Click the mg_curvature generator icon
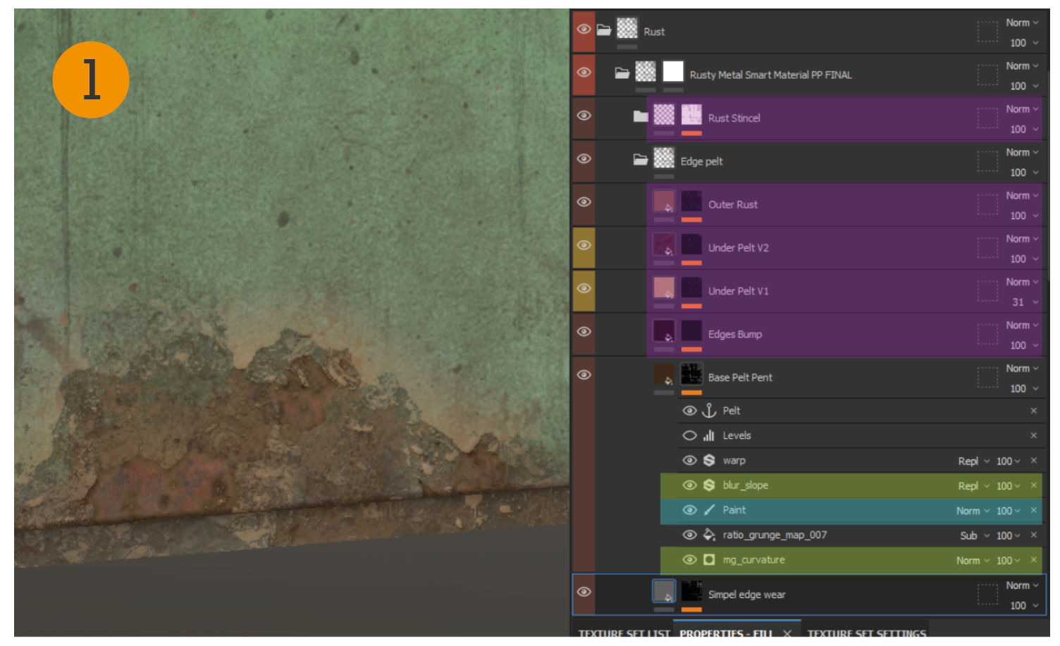1060x646 pixels. pyautogui.click(x=709, y=560)
